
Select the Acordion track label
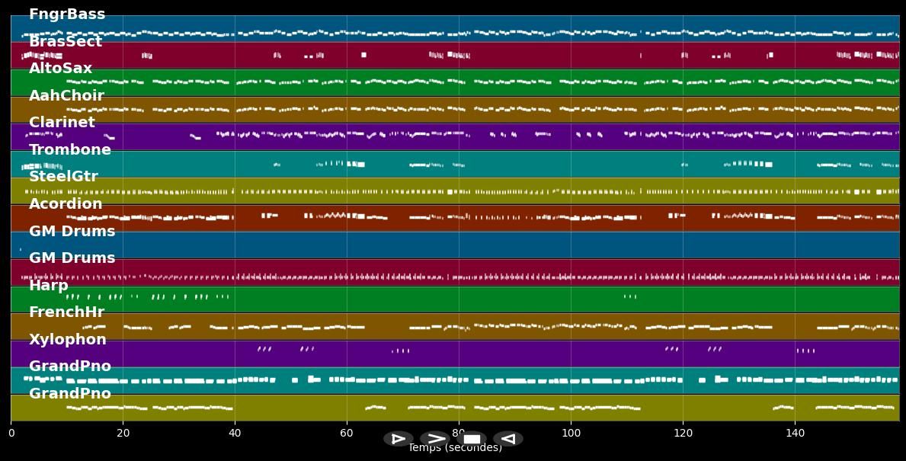coord(66,204)
